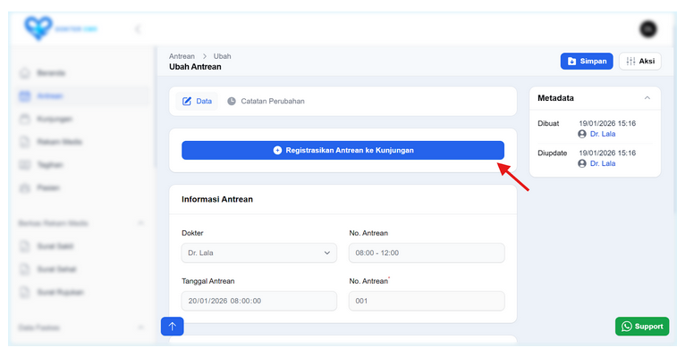Screen dimensions: 694x356
Task: Click the blue scroll-to-top arrow button
Action: coord(173,327)
